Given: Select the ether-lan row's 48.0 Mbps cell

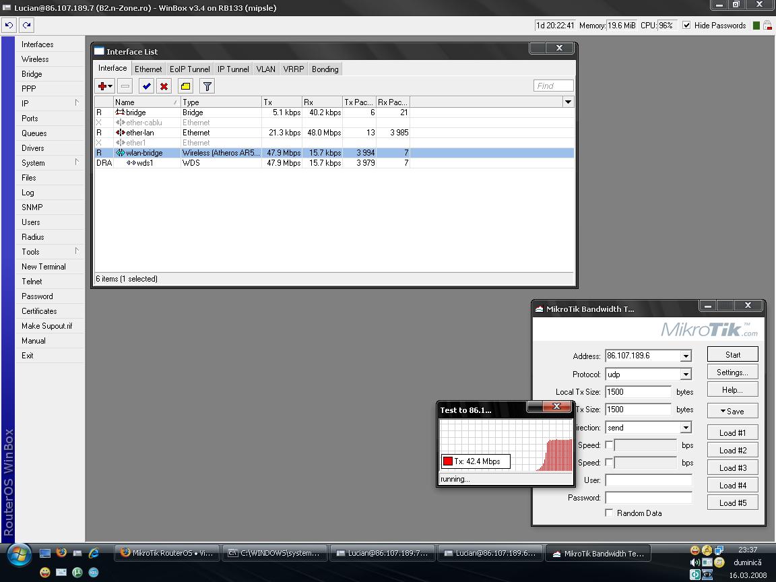Looking at the screenshot, I should (x=322, y=133).
